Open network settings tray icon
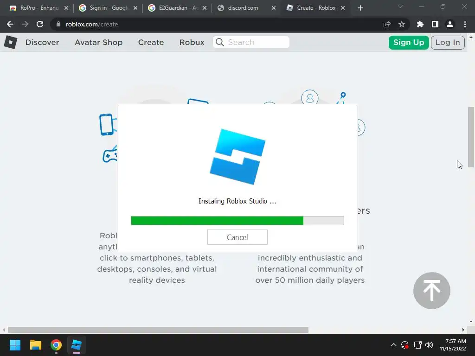 (418, 345)
